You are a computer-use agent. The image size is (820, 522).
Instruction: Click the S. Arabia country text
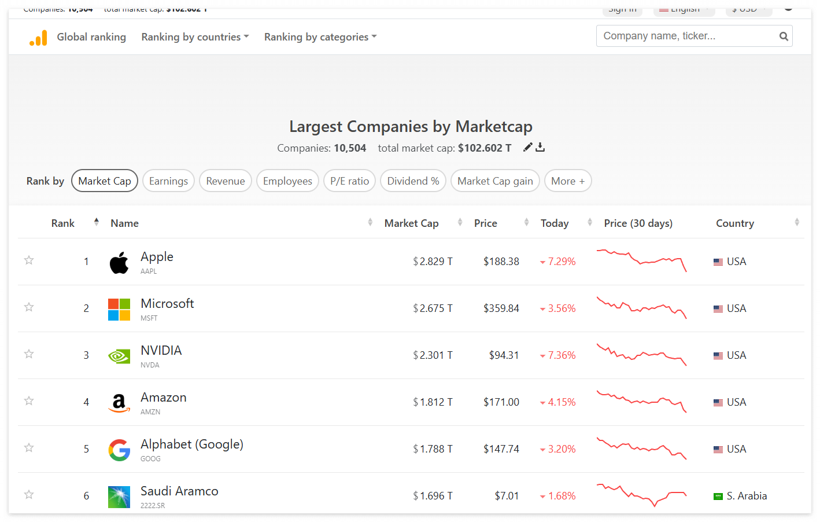coord(747,496)
